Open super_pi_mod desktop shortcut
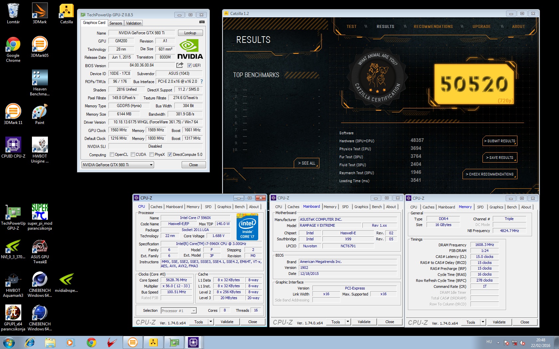Viewport: 559px width, 349px height. (40, 217)
